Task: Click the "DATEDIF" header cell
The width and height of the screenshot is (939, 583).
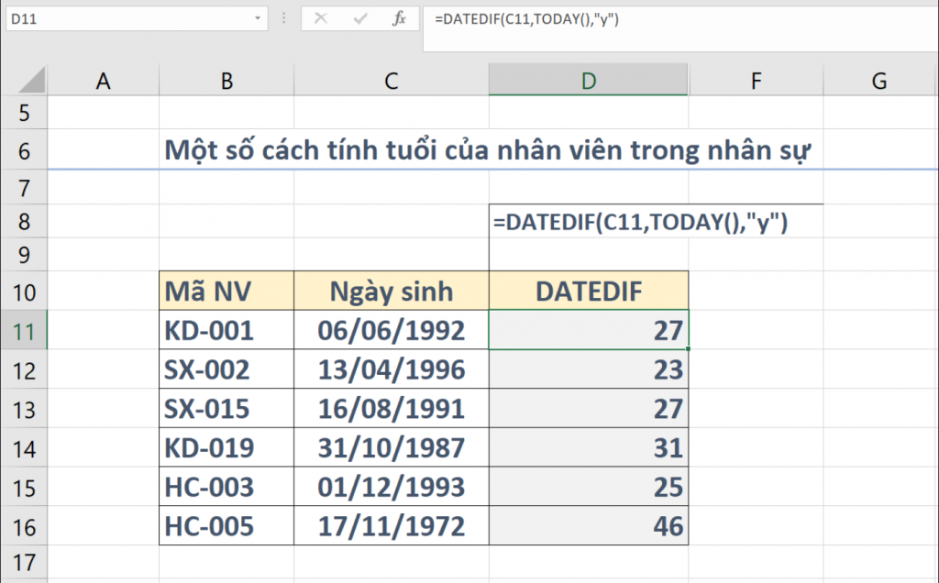Action: click(x=588, y=291)
